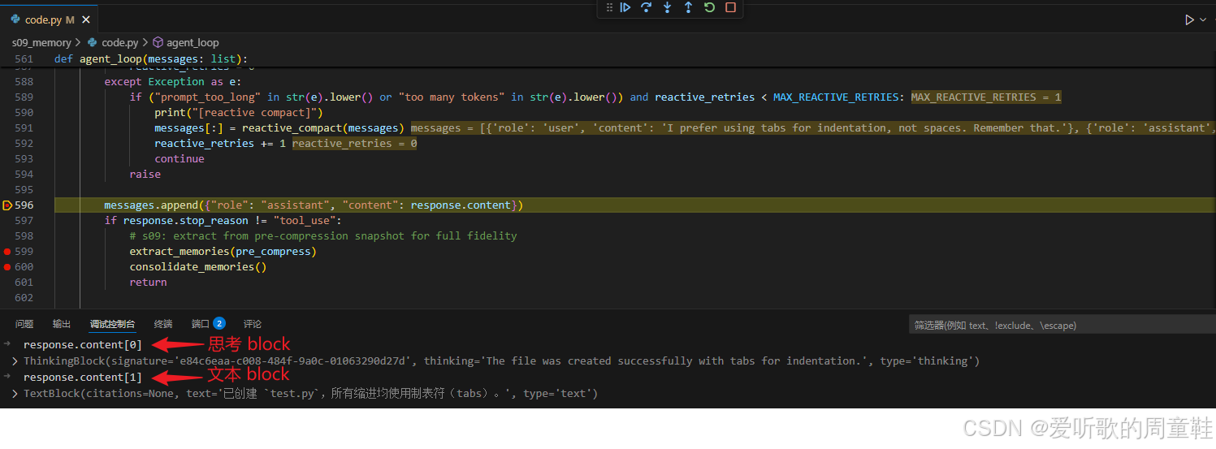This screenshot has height=449, width=1216.
Task: Click the consolidate_memories() call
Action: pyautogui.click(x=198, y=267)
